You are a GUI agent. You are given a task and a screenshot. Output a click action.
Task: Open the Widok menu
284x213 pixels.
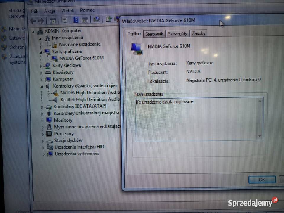click(x=68, y=10)
